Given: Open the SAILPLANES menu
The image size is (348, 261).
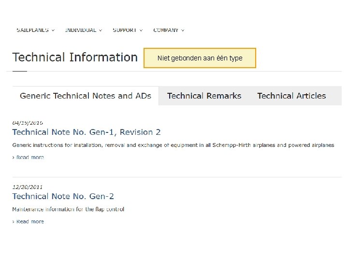Looking at the screenshot, I should tap(32, 30).
